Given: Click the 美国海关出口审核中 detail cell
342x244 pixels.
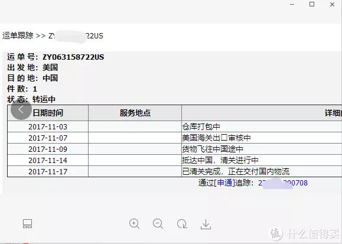Looking at the screenshot, I should (x=262, y=138).
